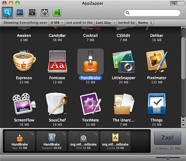This screenshot has width=186, height=161.
Task: Reveal HandBrake Support file with magnifier
Action: (64, 134)
